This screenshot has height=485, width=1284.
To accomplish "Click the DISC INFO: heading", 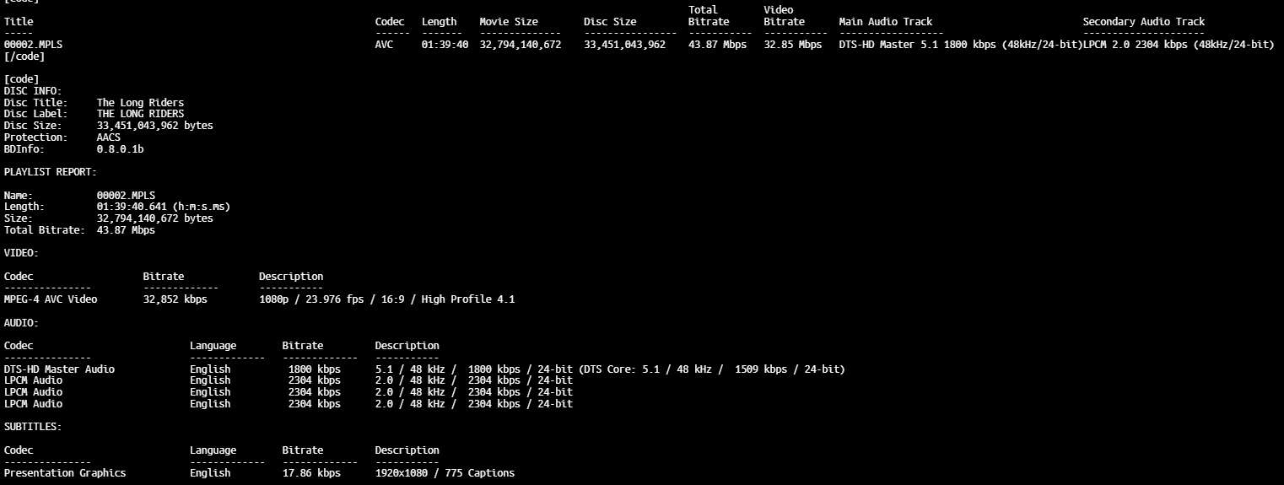I will (33, 91).
